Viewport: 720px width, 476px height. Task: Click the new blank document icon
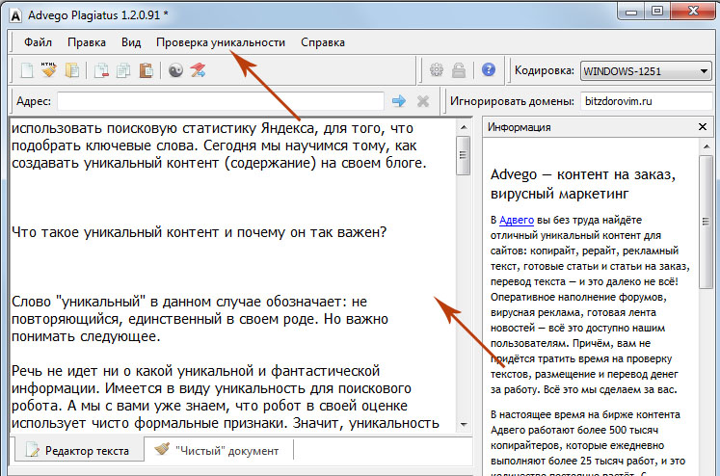tap(27, 70)
